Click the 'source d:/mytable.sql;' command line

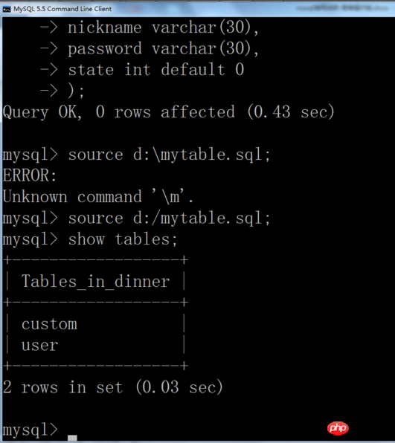coord(137,219)
